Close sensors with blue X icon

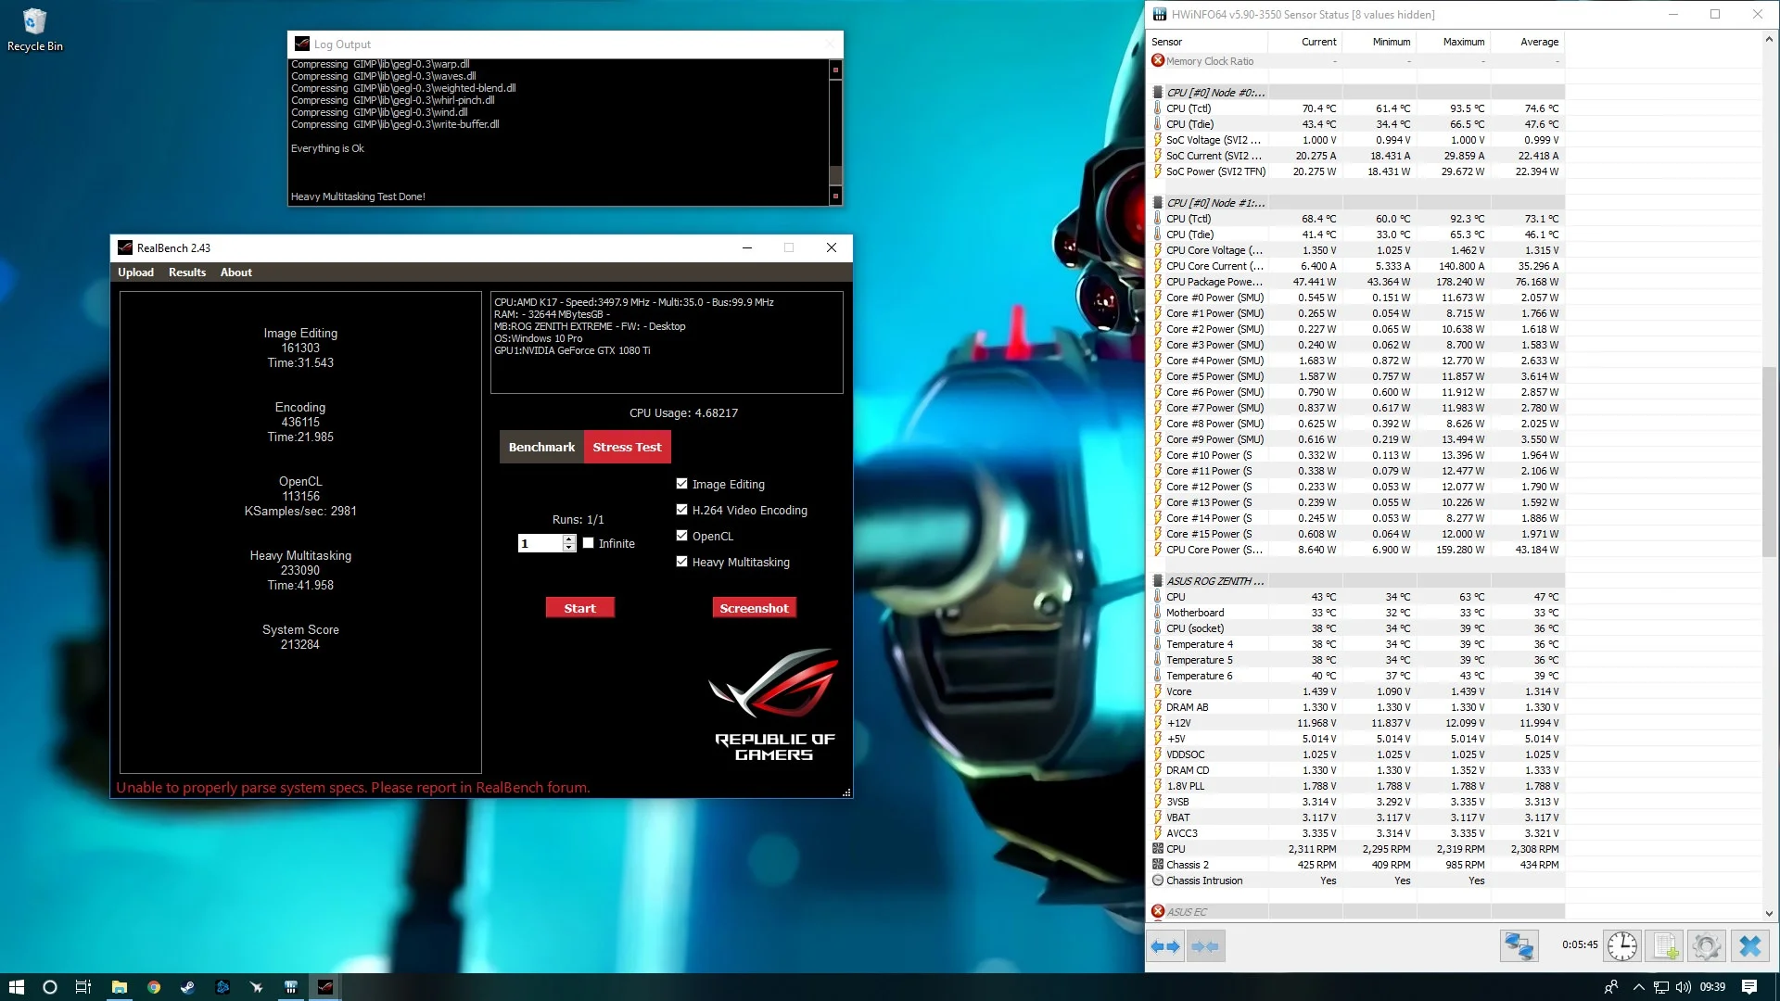pyautogui.click(x=1749, y=946)
